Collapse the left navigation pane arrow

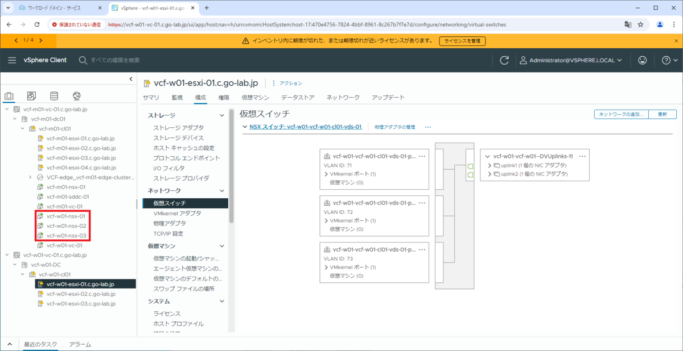click(131, 79)
